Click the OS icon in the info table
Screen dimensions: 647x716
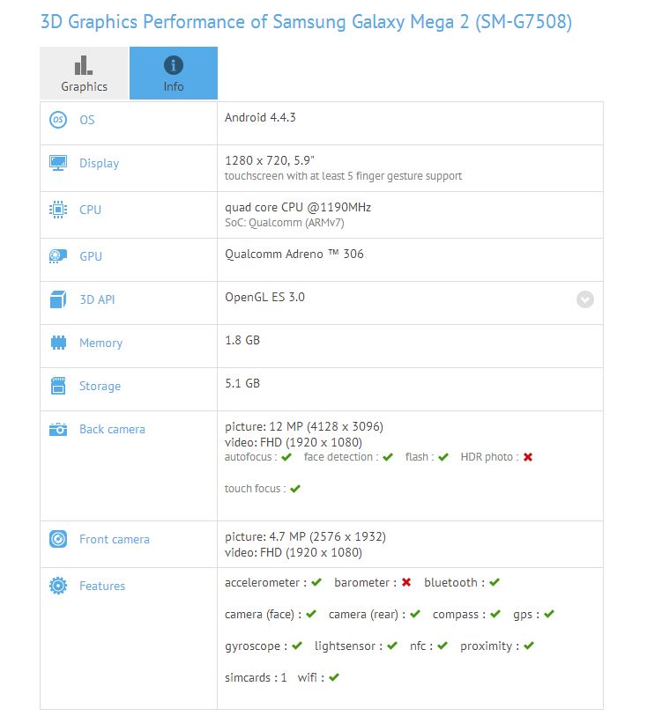[x=58, y=120]
